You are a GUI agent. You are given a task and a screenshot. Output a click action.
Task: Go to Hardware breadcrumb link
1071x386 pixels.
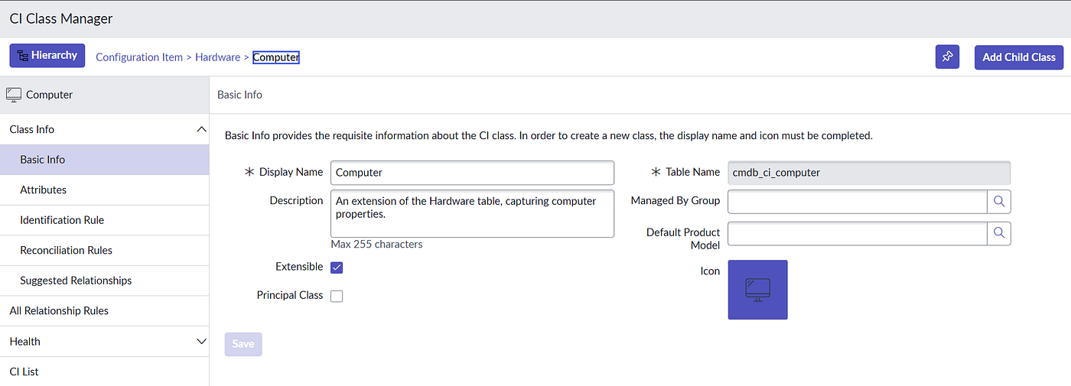(x=217, y=57)
